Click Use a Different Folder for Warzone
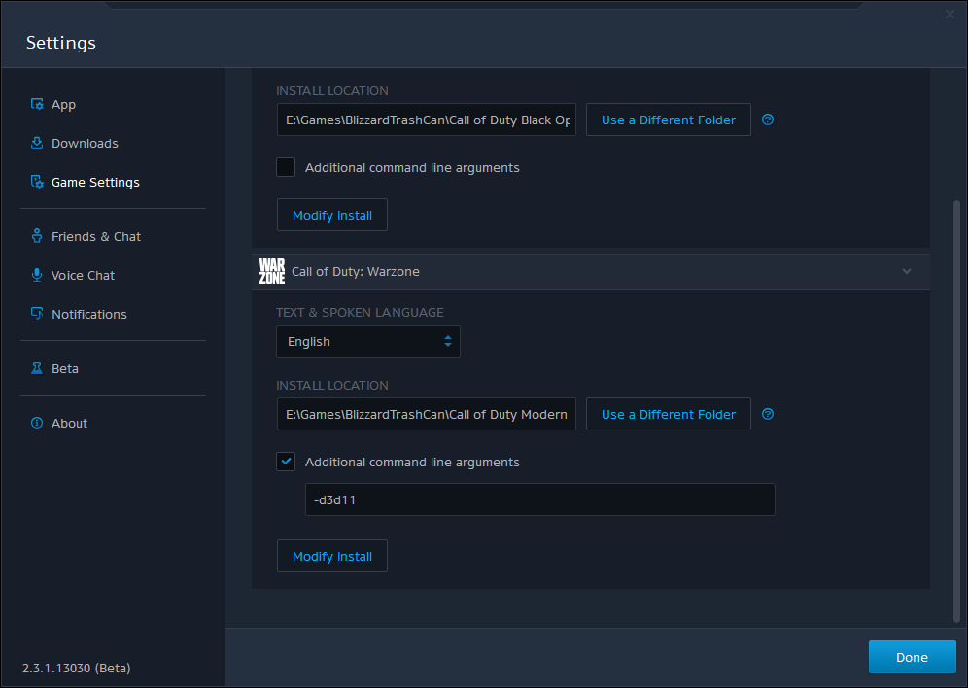Viewport: 968px width, 688px height. [x=668, y=414]
